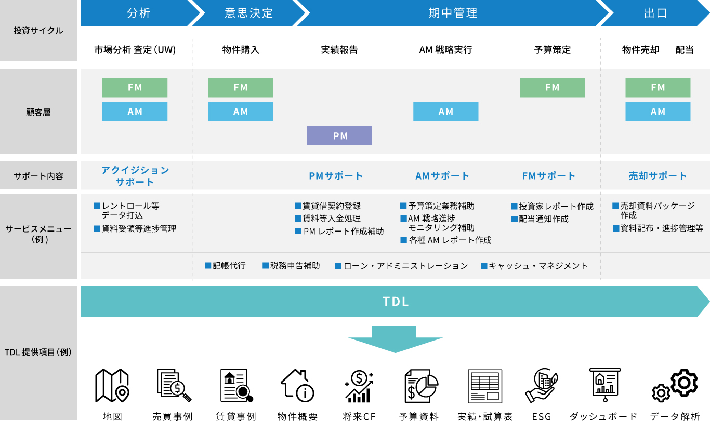
Task: Click the 実績・試算表 table icon
Action: pyautogui.click(x=484, y=386)
